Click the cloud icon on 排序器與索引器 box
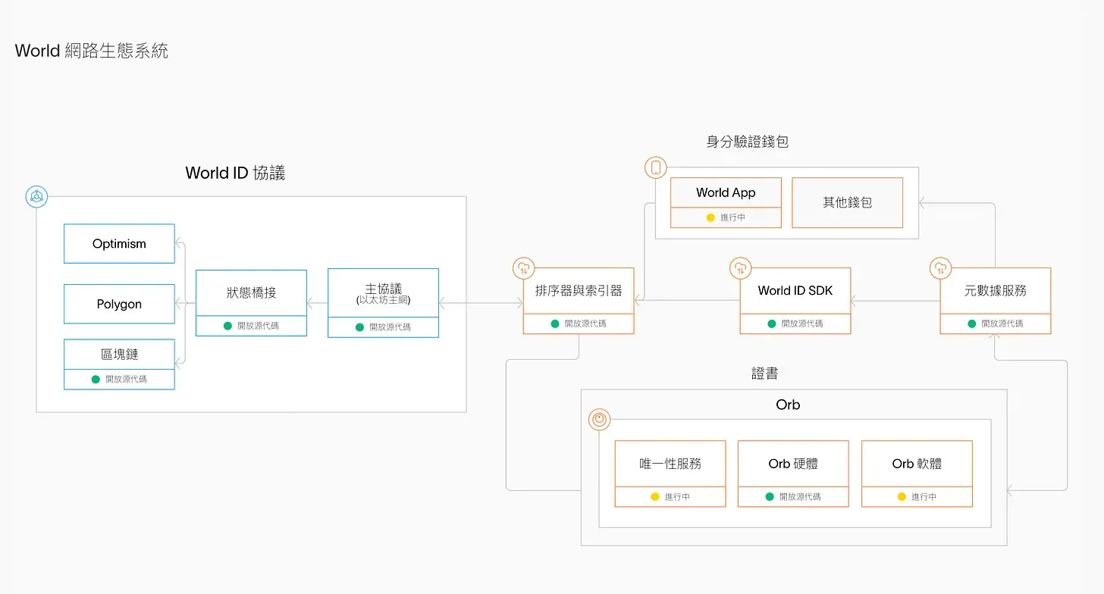 (524, 267)
